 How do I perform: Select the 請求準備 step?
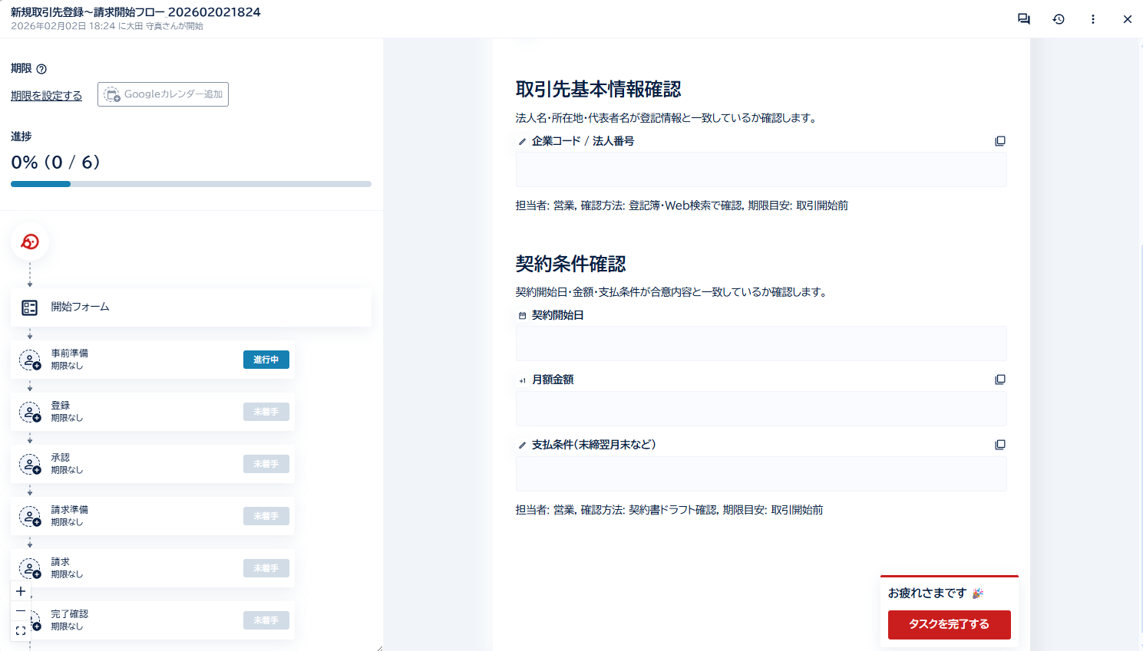click(153, 516)
